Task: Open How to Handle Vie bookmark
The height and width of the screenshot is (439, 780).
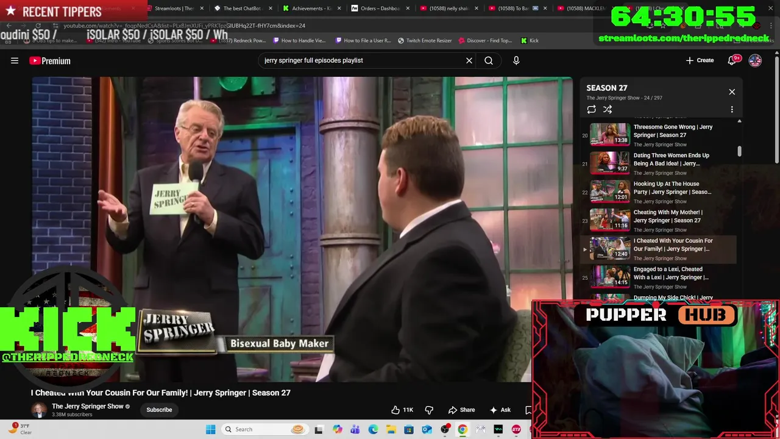Action: 299,40
